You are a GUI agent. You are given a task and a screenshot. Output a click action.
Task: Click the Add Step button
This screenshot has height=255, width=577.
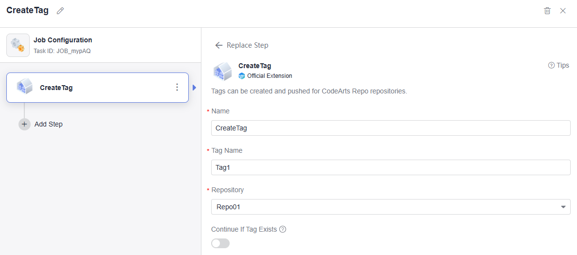point(48,124)
